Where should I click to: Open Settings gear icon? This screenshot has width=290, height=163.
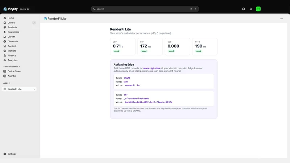point(5,154)
